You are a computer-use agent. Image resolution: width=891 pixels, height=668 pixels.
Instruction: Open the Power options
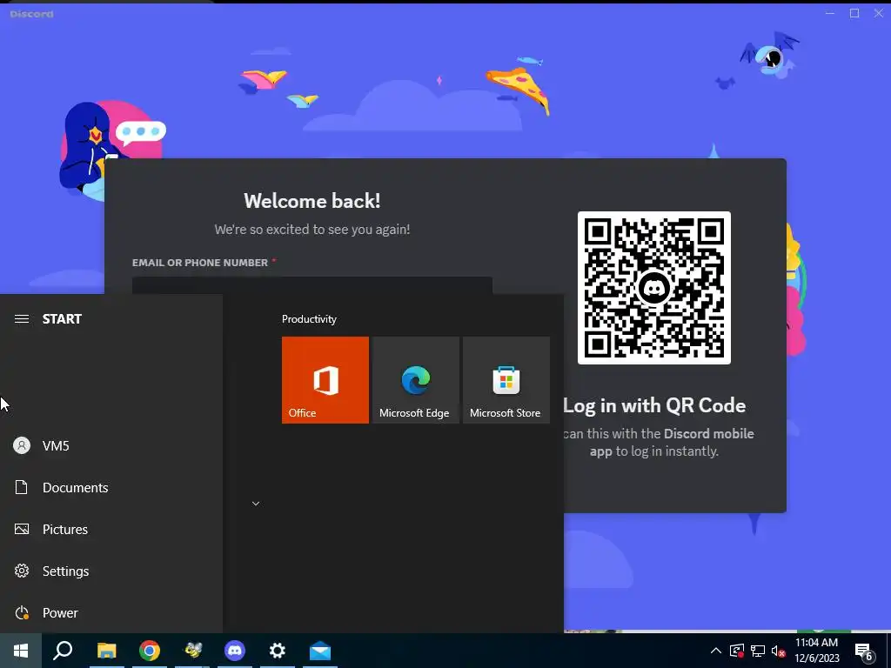[x=111, y=612]
